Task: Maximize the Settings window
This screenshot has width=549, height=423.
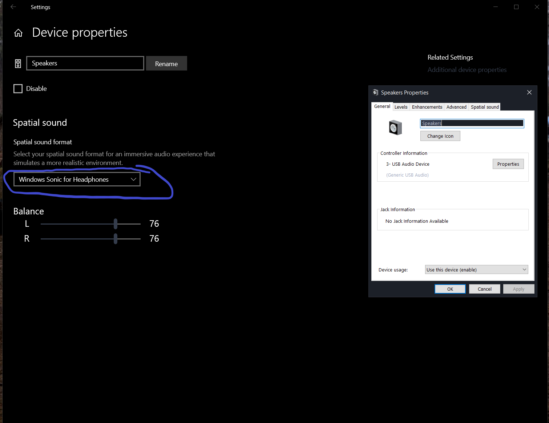Action: coord(516,7)
